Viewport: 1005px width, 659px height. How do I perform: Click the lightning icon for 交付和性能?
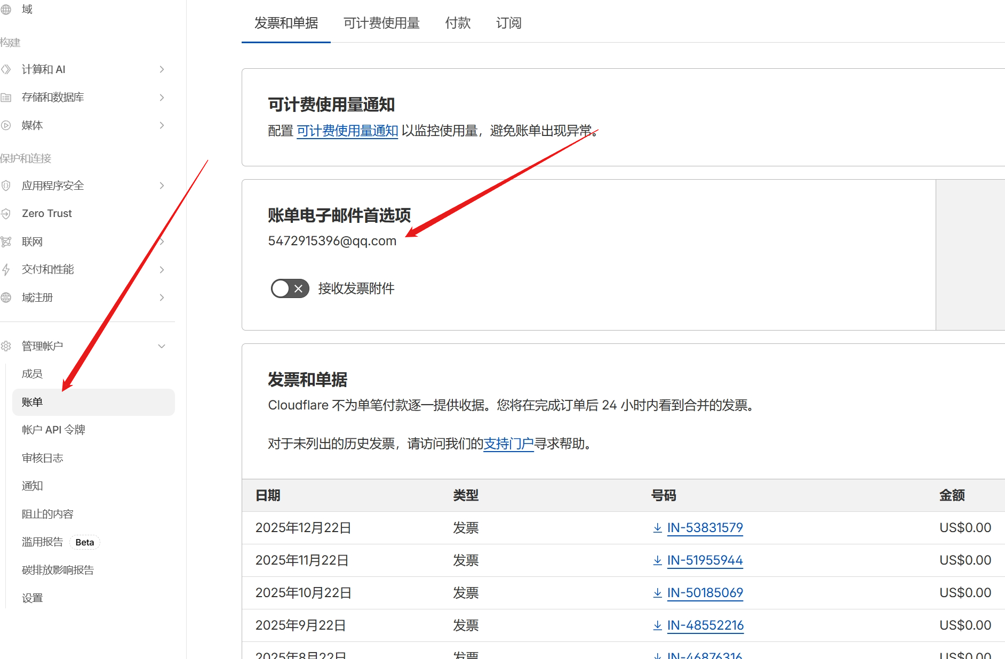6,270
